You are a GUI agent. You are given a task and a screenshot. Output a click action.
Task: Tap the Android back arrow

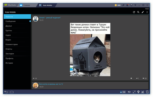6,92
